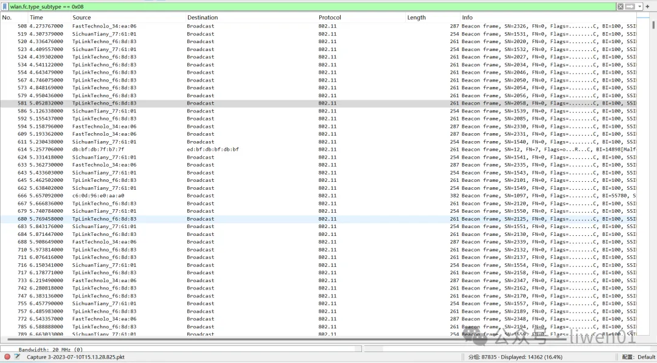This screenshot has width=657, height=363.
Task: Select packet 688 beacon SN=2339
Action: [x=318, y=242]
